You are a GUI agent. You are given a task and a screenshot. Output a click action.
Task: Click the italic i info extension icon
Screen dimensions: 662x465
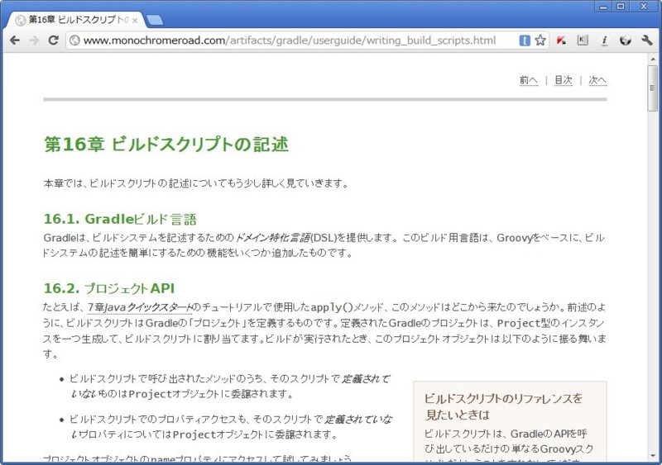click(x=604, y=40)
